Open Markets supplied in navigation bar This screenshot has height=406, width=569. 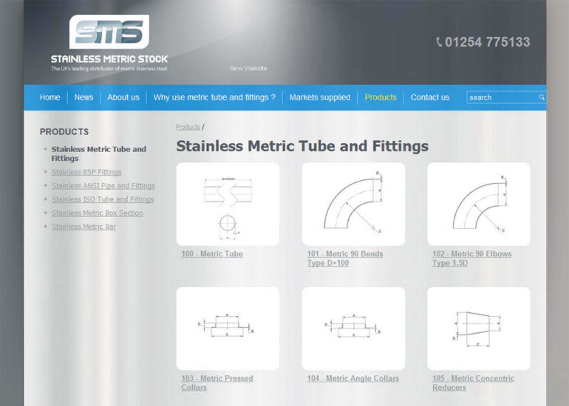[320, 97]
